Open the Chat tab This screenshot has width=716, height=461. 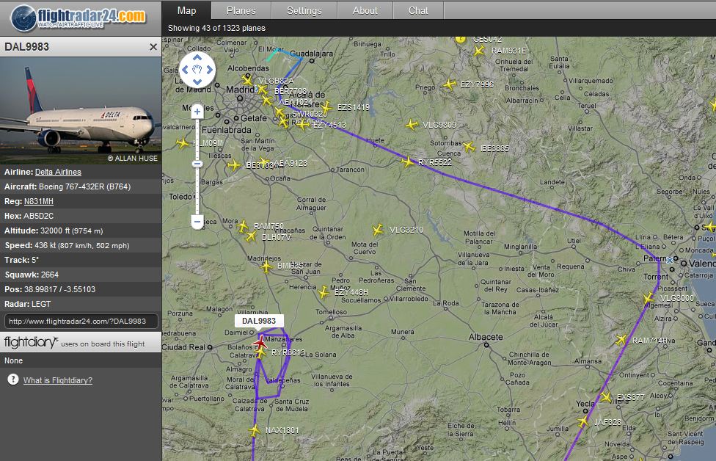[418, 10]
